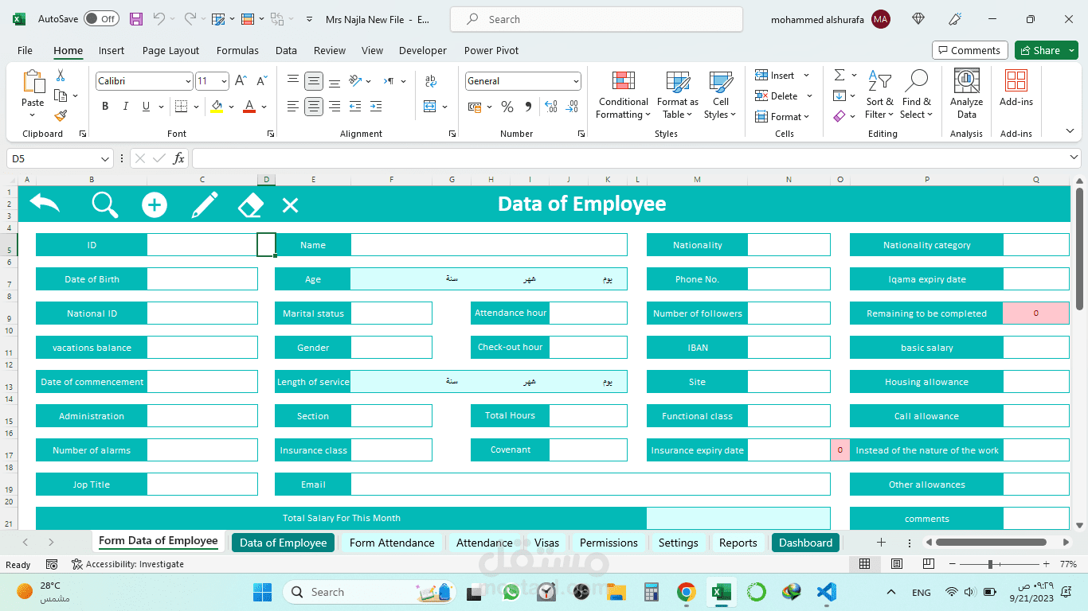The image size is (1088, 611).
Task: Switch to Form Attendance sheet tab
Action: tap(392, 543)
